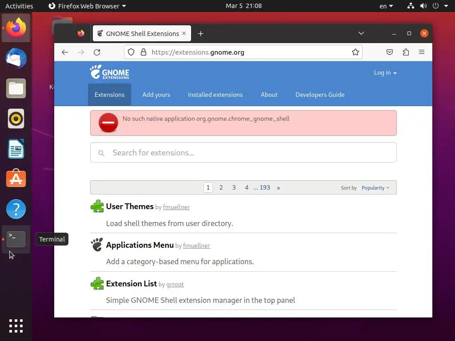The height and width of the screenshot is (341, 455).
Task: Open the volume tray icon
Action: point(423,6)
